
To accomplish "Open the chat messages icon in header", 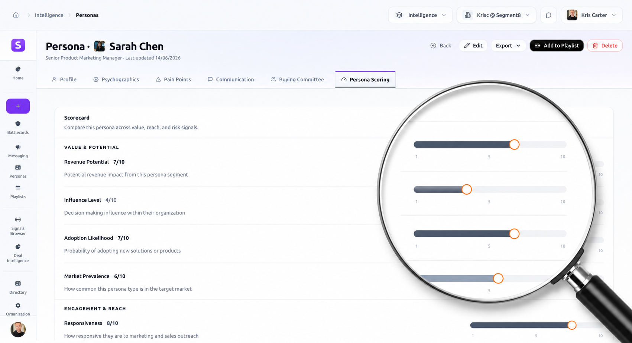I will tap(548, 15).
